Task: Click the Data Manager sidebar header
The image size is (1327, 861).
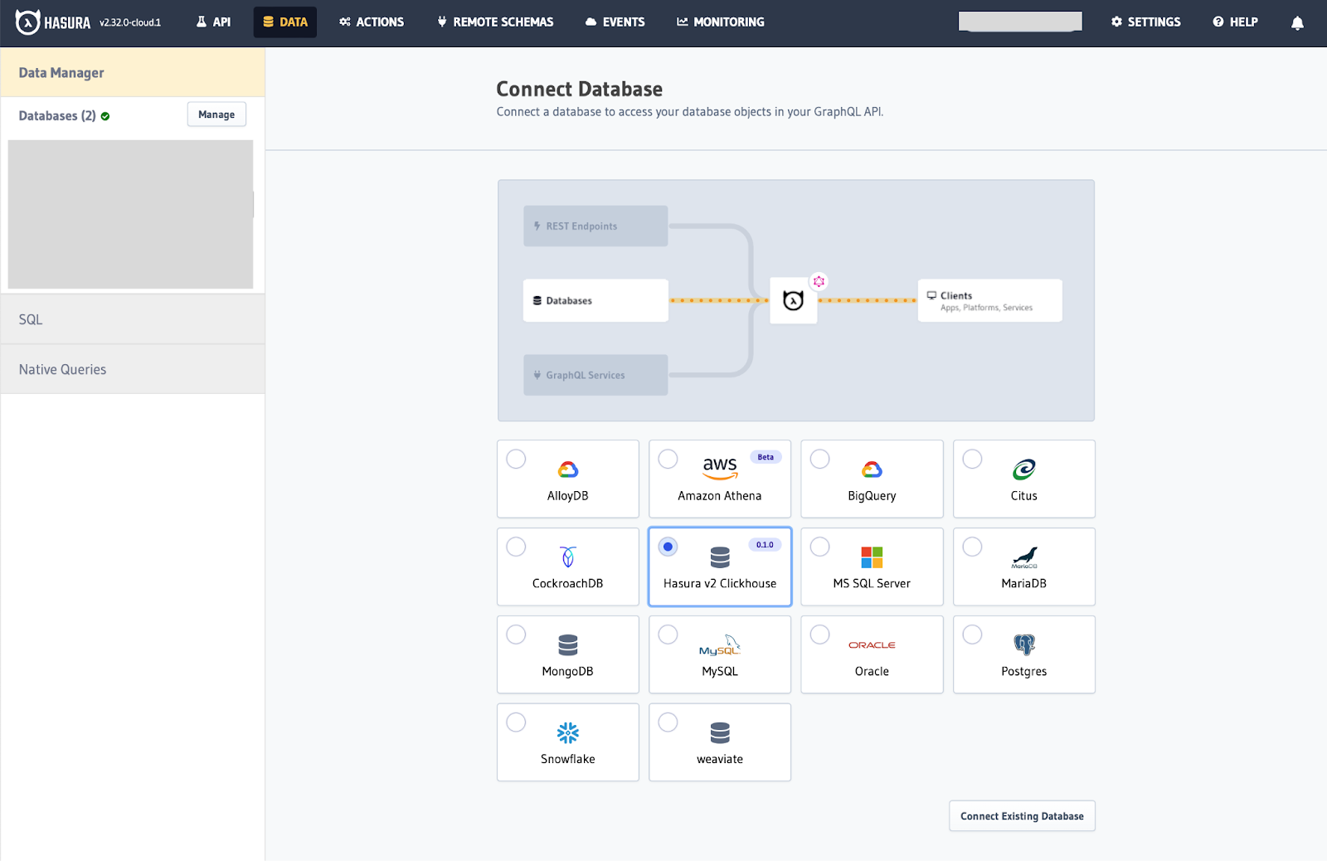Action: 133,72
